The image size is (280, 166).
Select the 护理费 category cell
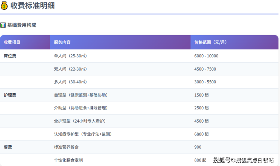point(10,95)
